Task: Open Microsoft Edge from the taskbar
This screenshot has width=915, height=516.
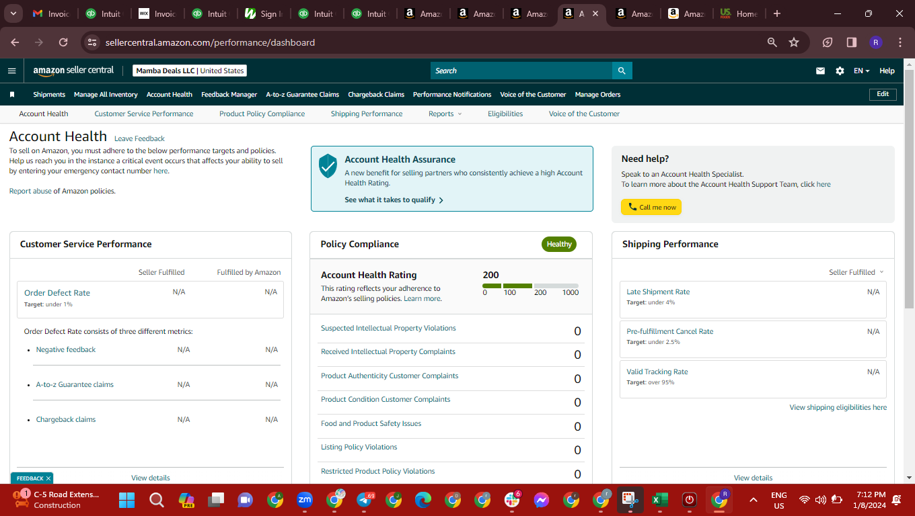Action: (x=423, y=500)
